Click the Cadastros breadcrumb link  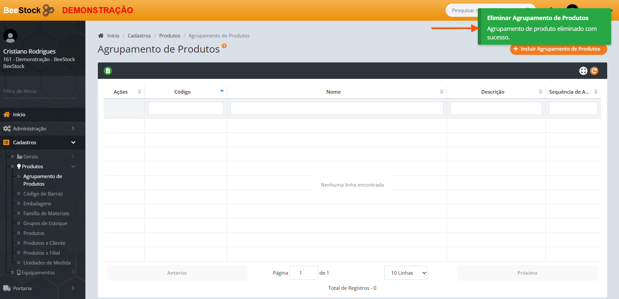pos(139,35)
